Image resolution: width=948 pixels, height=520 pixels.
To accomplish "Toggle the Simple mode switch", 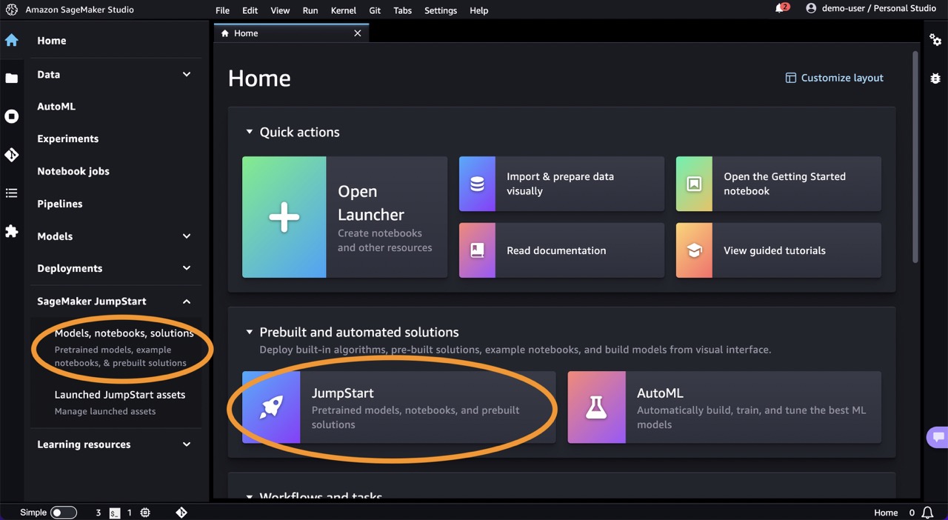I will (63, 513).
